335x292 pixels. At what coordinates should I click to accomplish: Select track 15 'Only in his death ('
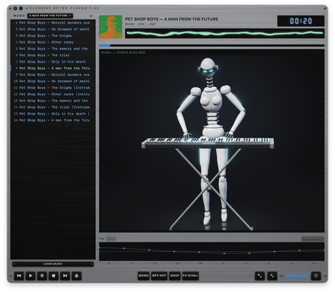(53, 114)
